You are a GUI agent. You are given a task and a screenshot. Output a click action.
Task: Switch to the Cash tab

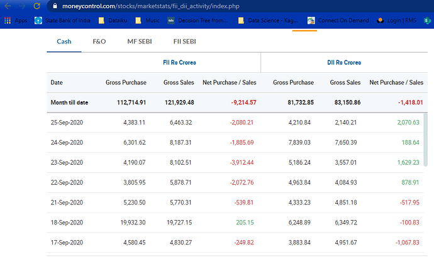(x=64, y=41)
